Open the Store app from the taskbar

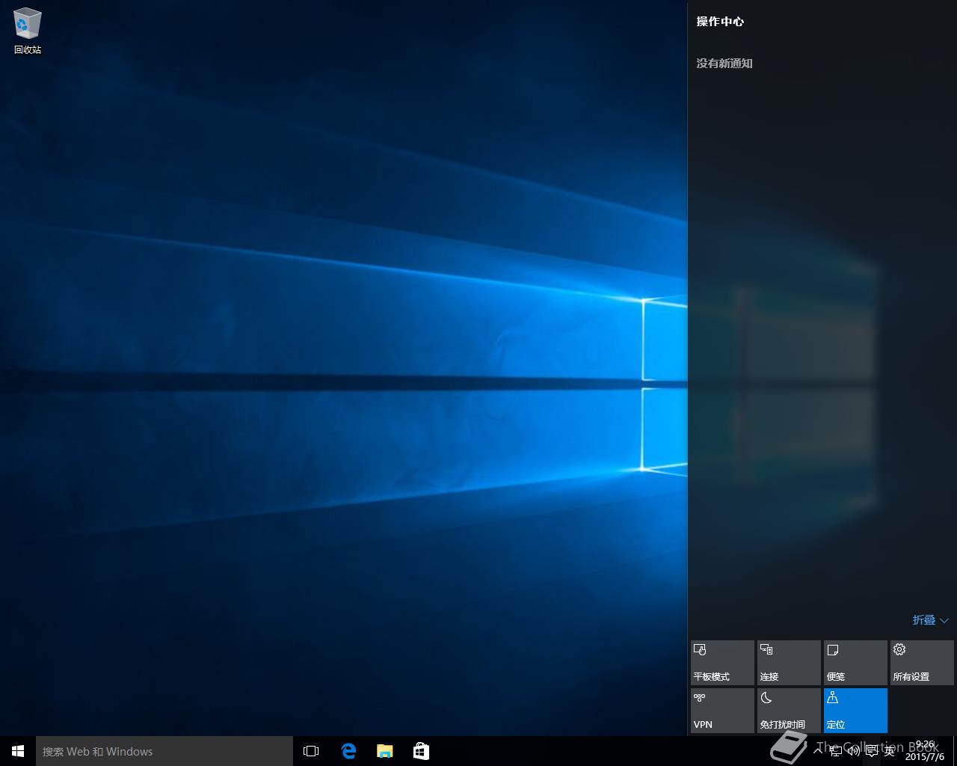point(421,751)
